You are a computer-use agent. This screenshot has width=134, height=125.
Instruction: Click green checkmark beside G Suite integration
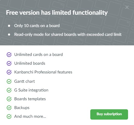[x=9, y=90]
